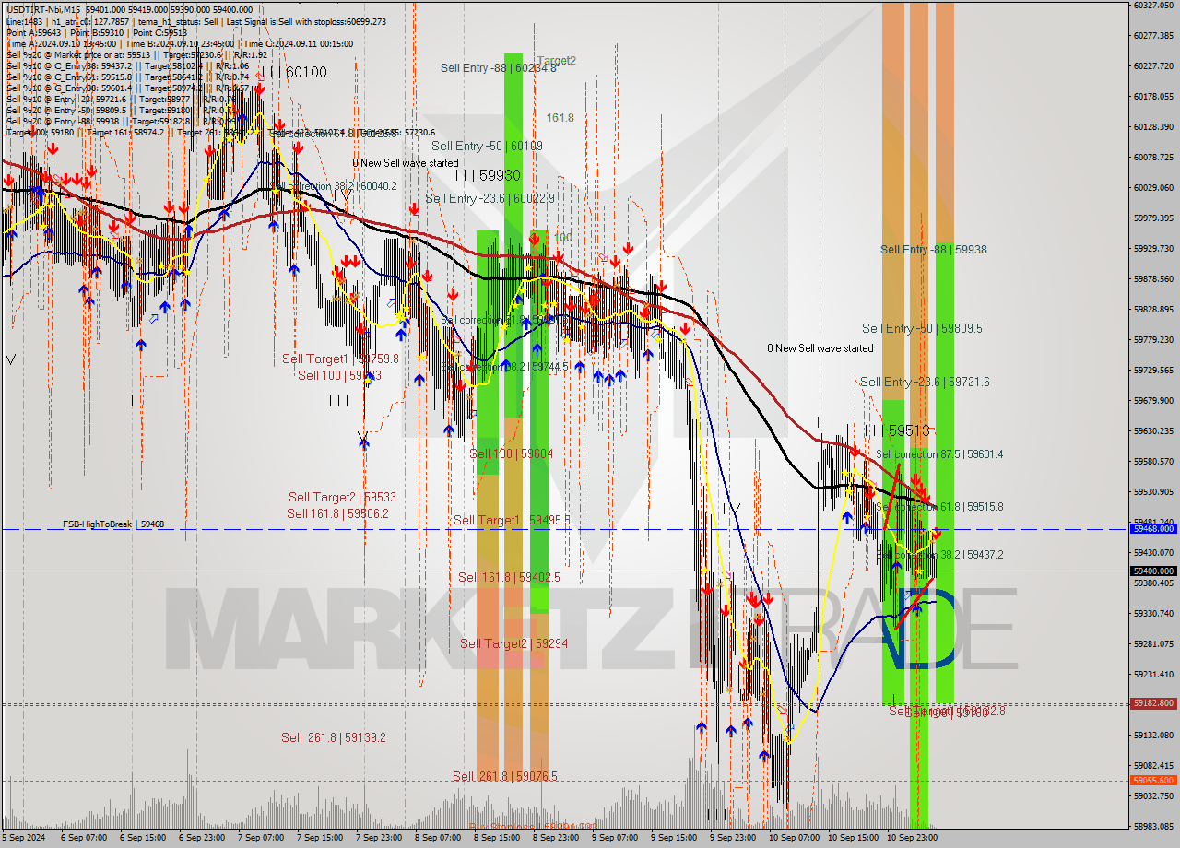This screenshot has width=1180, height=848.
Task: Click the 'USDTIRT-Nbi,M15' symbol title
Action: [x=43, y=8]
